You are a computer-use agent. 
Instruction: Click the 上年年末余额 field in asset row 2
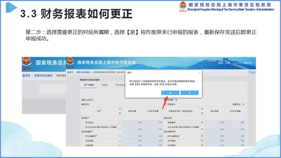tap(152, 129)
